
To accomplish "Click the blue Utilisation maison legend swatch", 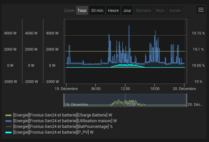I will click(8, 121).
